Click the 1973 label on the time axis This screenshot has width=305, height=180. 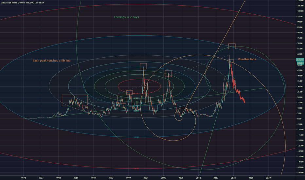(x=24, y=178)
